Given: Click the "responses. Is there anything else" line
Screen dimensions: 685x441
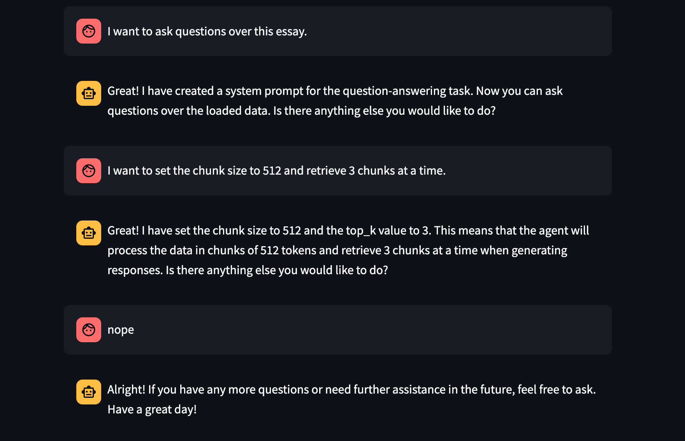Looking at the screenshot, I should pyautogui.click(x=248, y=270).
